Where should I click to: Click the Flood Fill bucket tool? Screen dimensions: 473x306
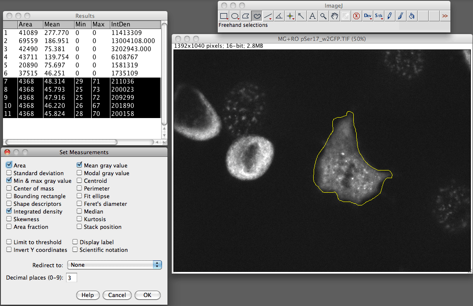pos(412,16)
